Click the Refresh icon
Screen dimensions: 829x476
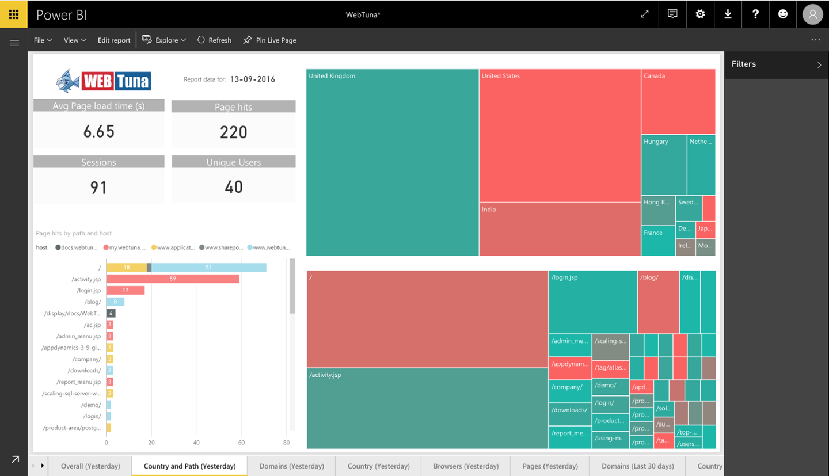coord(201,40)
